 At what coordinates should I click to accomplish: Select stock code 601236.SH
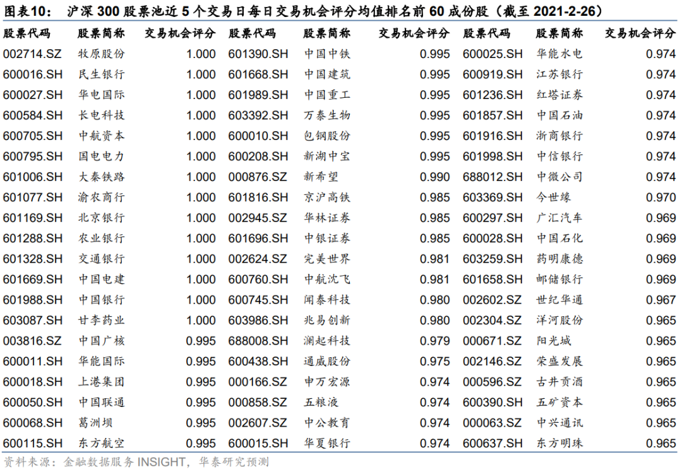(493, 95)
